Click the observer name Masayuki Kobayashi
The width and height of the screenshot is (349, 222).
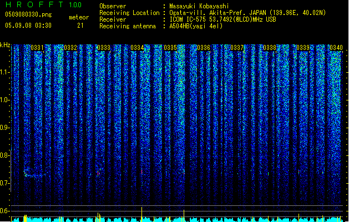pyautogui.click(x=199, y=6)
